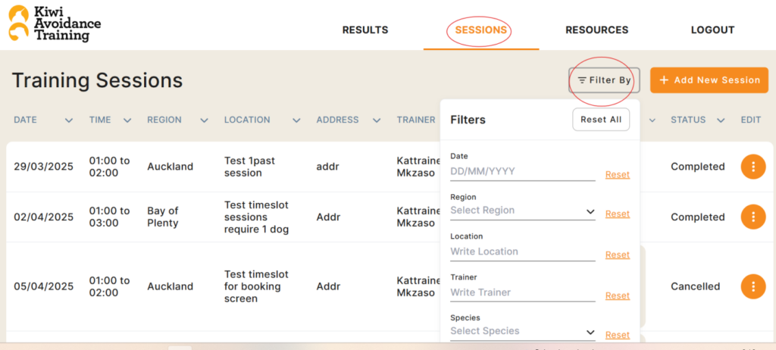Image resolution: width=776 pixels, height=350 pixels.
Task: Sort by Status column chevron
Action: click(x=721, y=120)
